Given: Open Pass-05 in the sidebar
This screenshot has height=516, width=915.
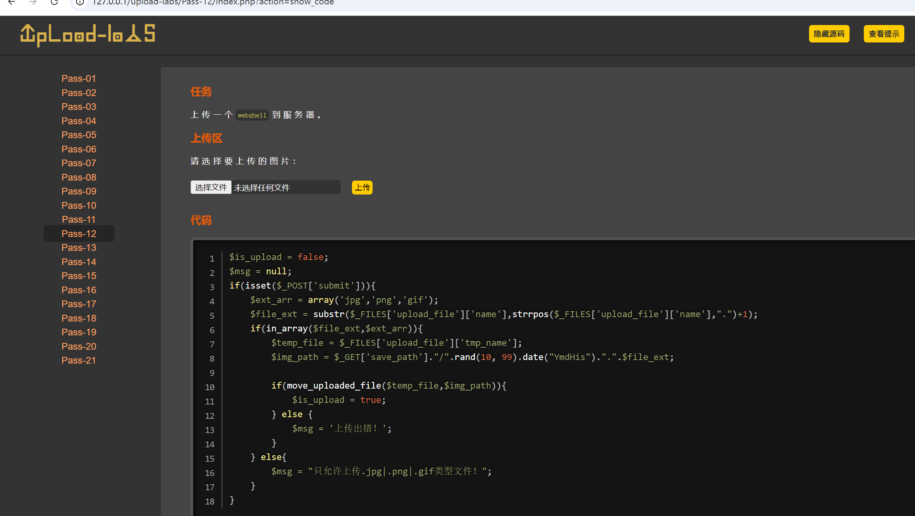Looking at the screenshot, I should click(x=79, y=135).
